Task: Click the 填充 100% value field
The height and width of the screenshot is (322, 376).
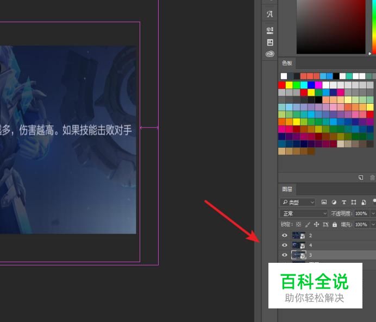Action: click(362, 224)
